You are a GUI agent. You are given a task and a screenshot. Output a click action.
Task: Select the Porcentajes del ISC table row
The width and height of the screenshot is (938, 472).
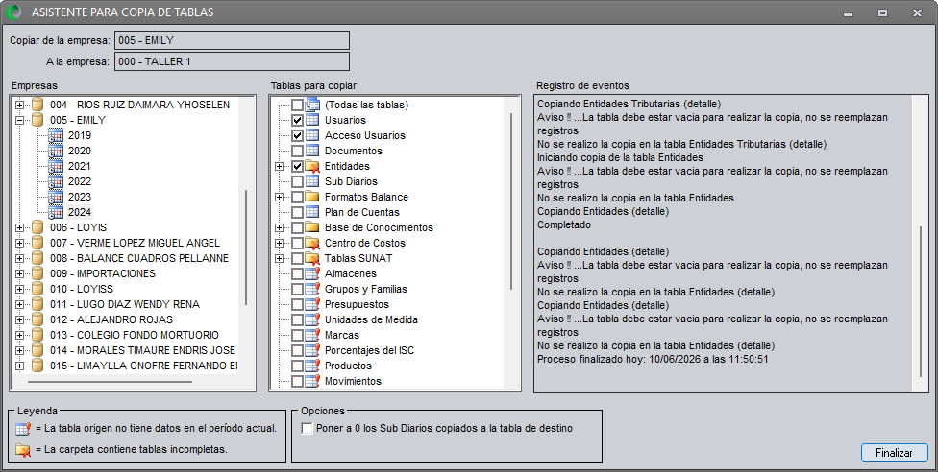point(369,351)
